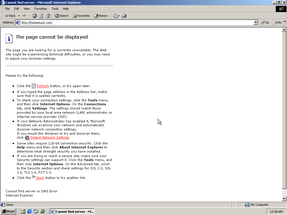The width and height of the screenshot is (287, 215).
Task: Click the Back toolbar button
Action: (x=10, y=16)
